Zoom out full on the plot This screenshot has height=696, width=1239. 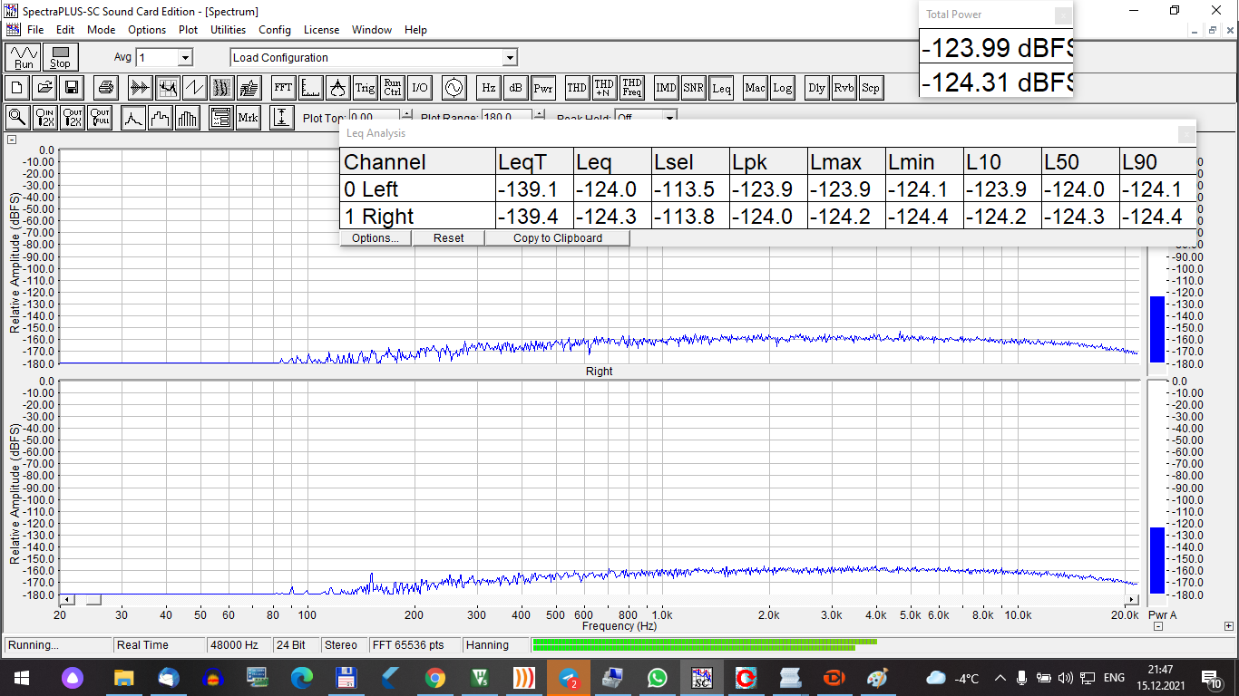click(x=100, y=118)
